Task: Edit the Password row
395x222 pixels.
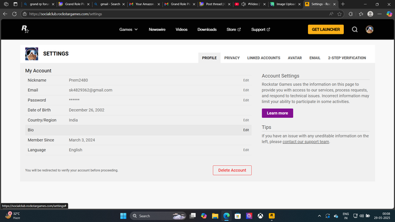Action: tap(246, 100)
